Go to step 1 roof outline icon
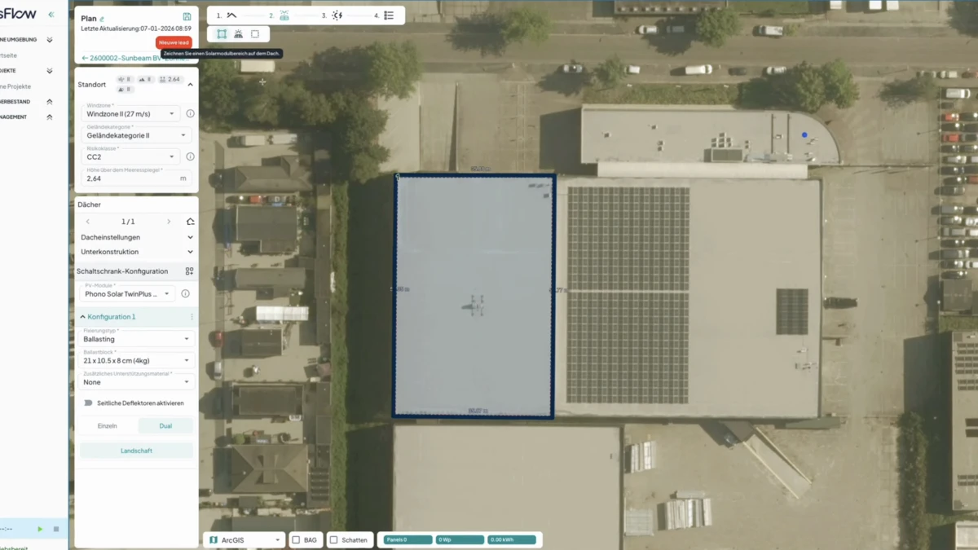978x550 pixels. (231, 15)
